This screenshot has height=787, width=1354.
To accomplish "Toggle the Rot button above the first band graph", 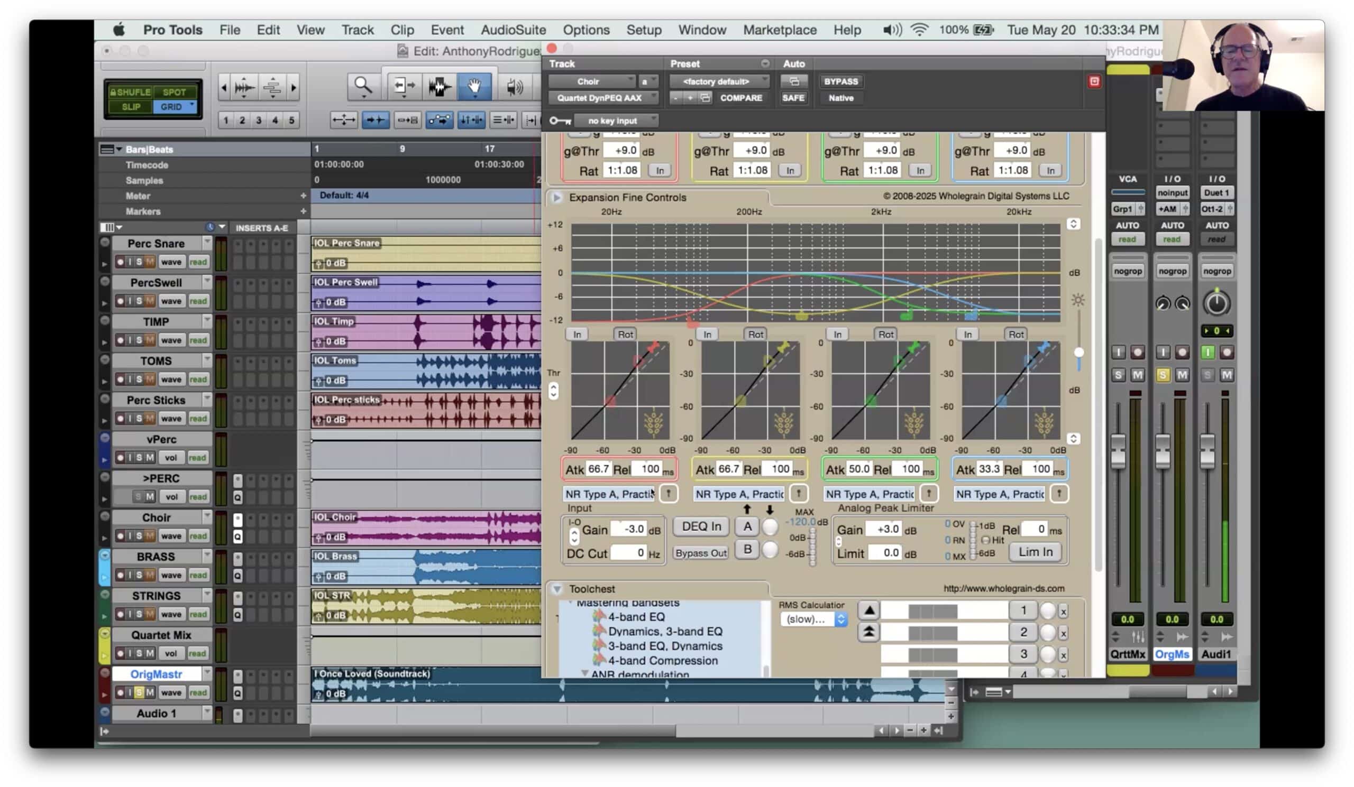I will point(625,335).
